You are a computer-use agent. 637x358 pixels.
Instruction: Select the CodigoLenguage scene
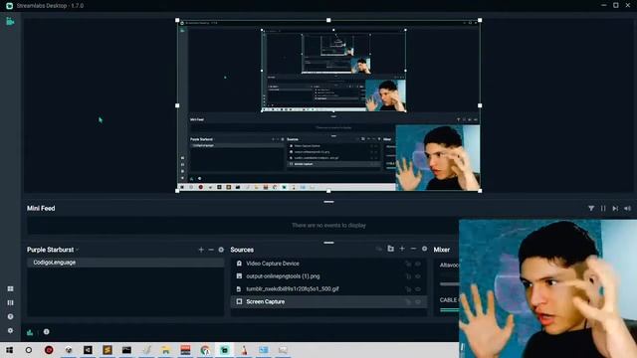click(x=125, y=263)
